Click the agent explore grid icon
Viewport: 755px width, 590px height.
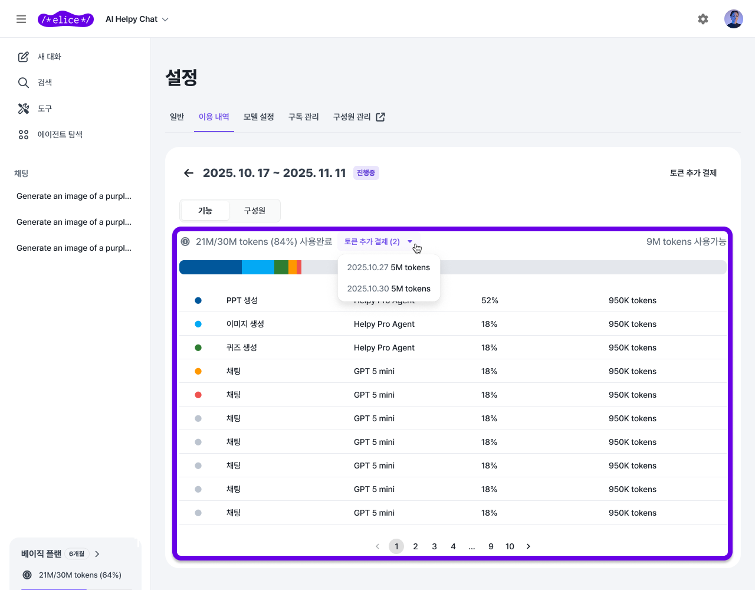point(24,135)
